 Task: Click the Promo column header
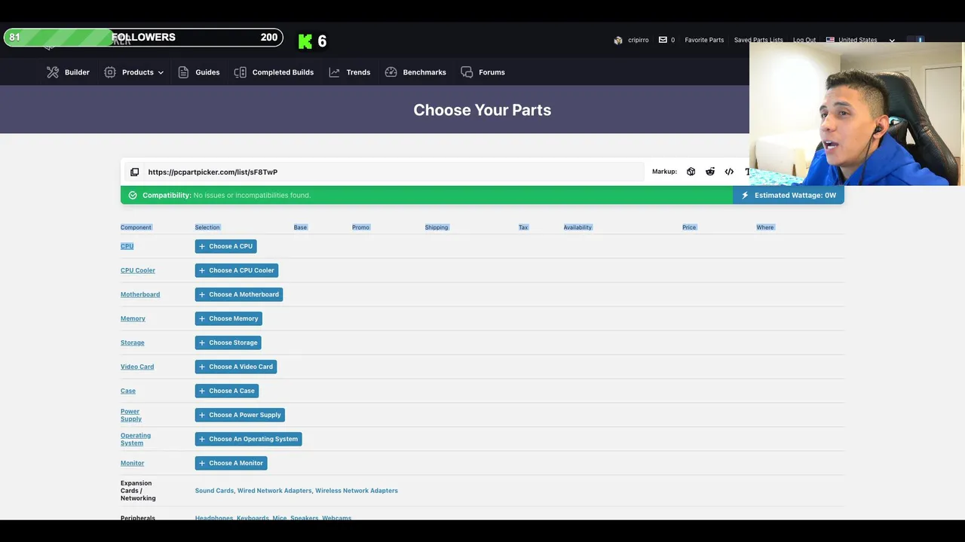(x=360, y=227)
